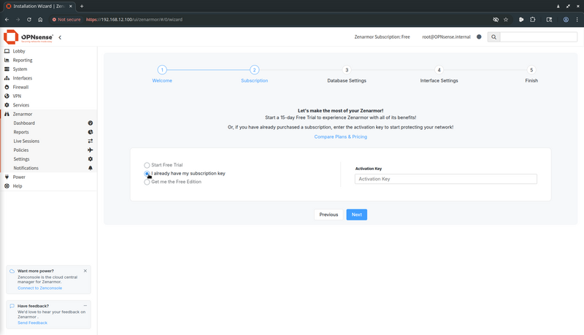Viewport: 584px width, 335px height.
Task: Click the Lobby laptop icon
Action: [7, 51]
